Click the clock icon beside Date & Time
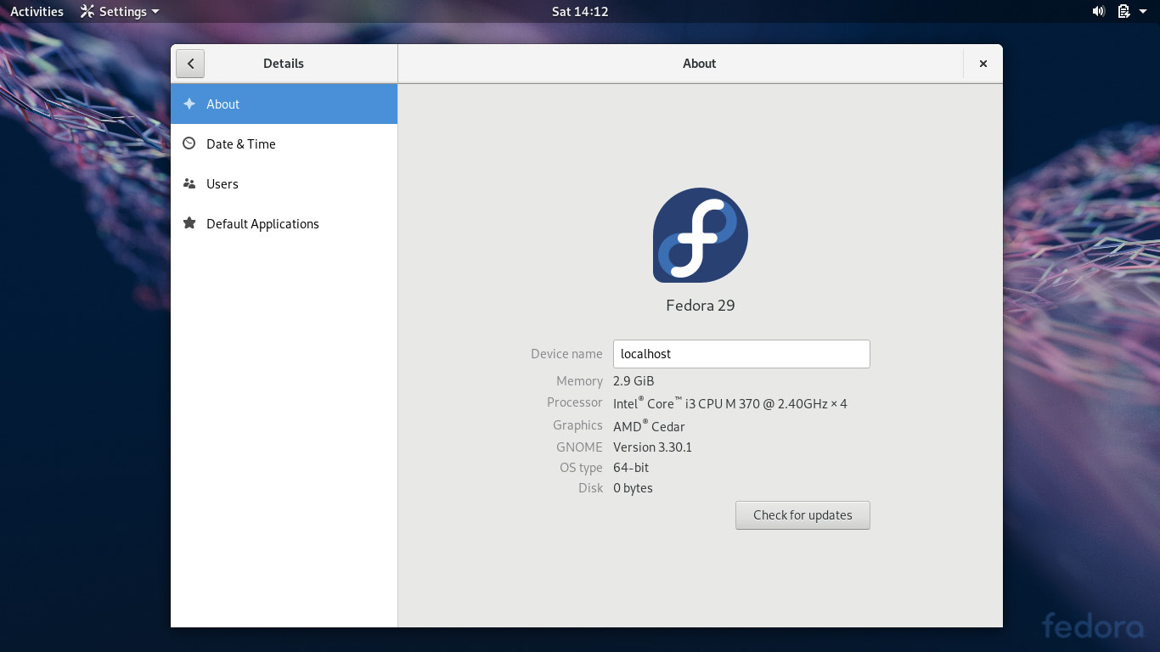1160x652 pixels. pyautogui.click(x=189, y=143)
